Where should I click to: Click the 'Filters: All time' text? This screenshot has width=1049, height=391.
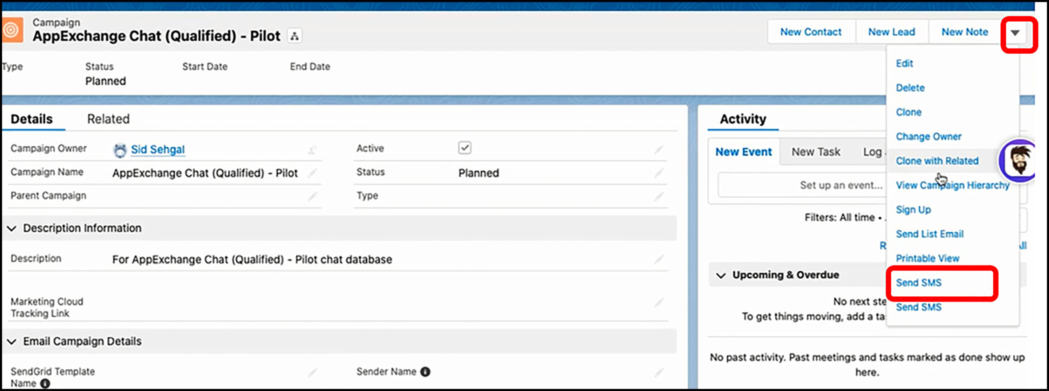tap(840, 218)
